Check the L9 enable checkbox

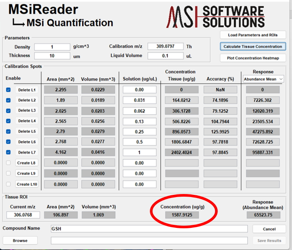(x=8, y=173)
